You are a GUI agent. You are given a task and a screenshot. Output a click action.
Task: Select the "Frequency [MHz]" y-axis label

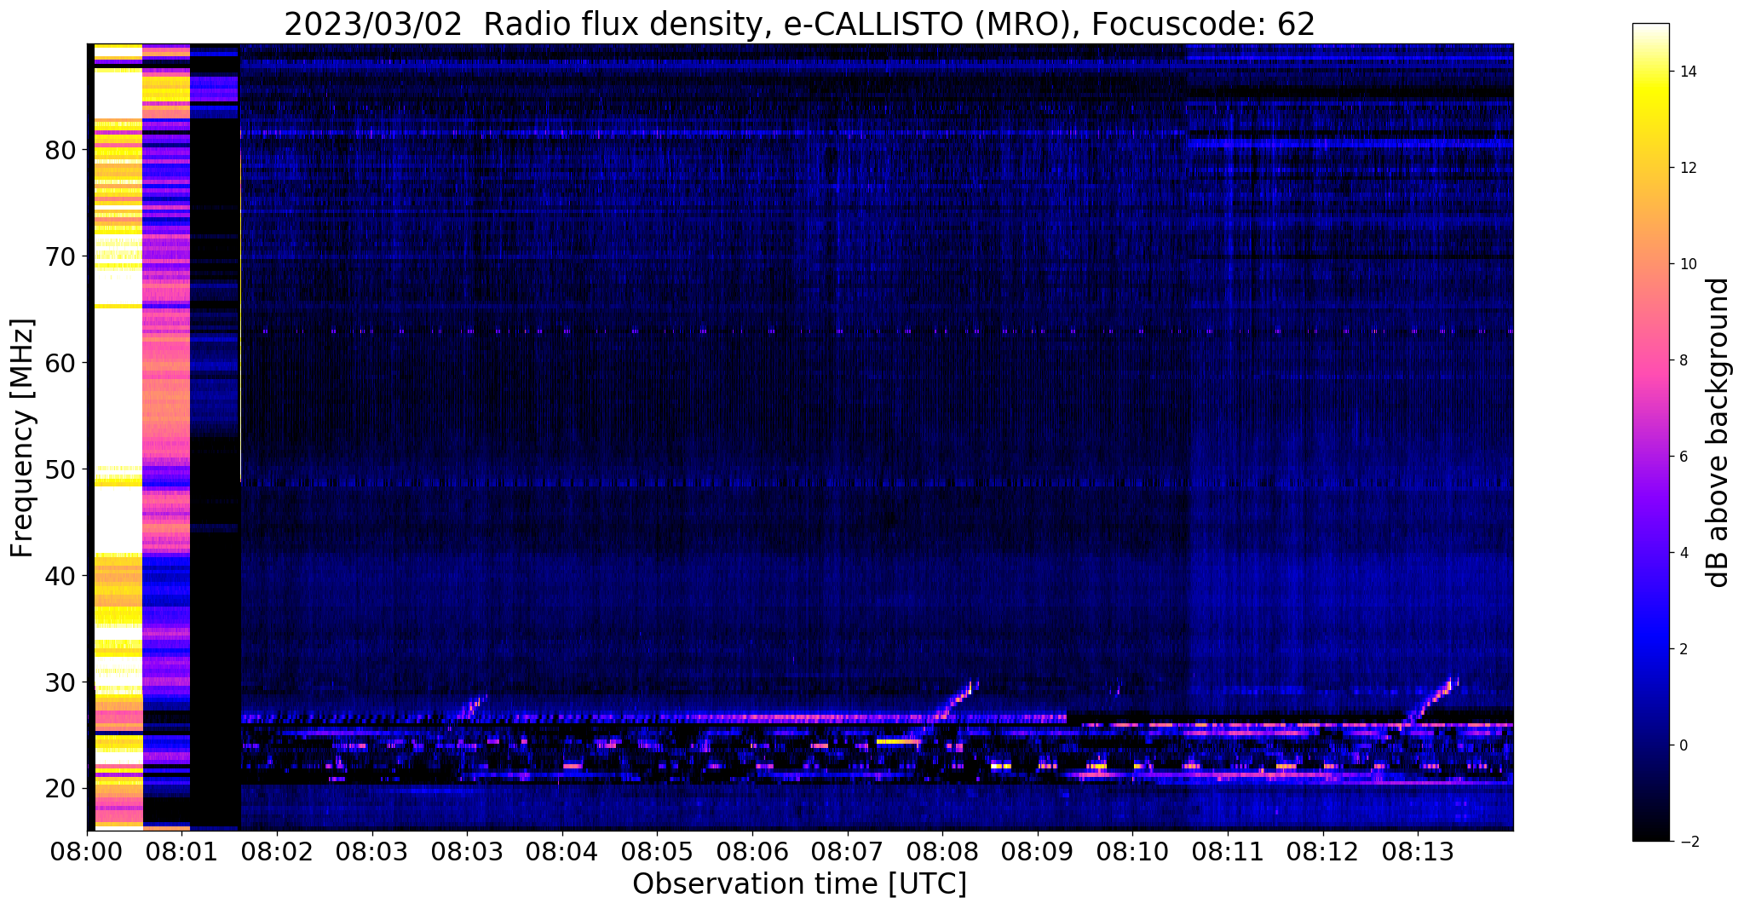click(23, 438)
